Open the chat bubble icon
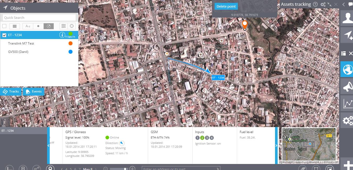The height and width of the screenshot is (170, 353). [x=351, y=4]
